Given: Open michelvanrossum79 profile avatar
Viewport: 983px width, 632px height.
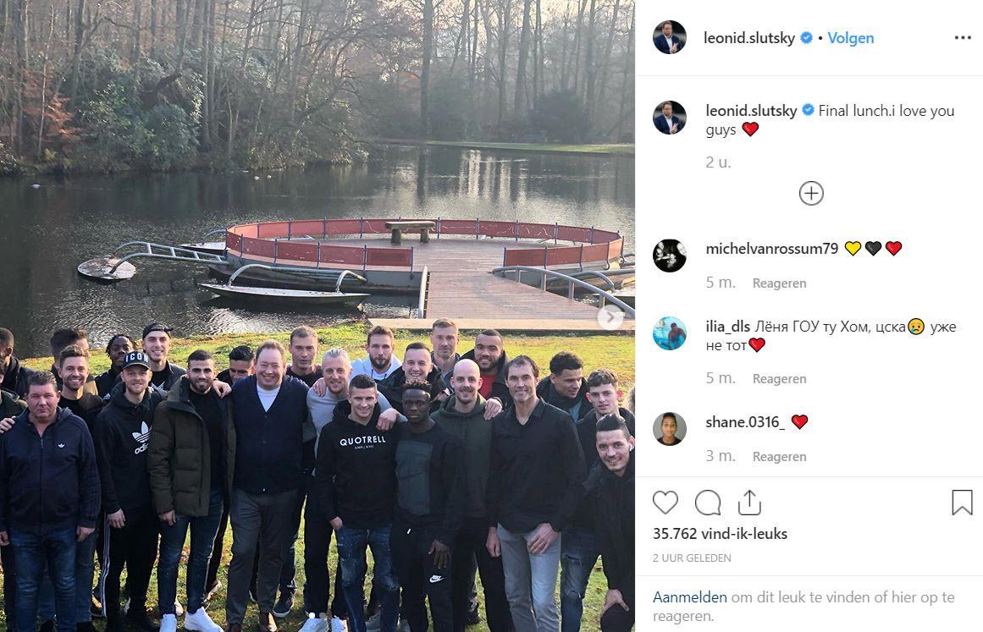Looking at the screenshot, I should (670, 256).
